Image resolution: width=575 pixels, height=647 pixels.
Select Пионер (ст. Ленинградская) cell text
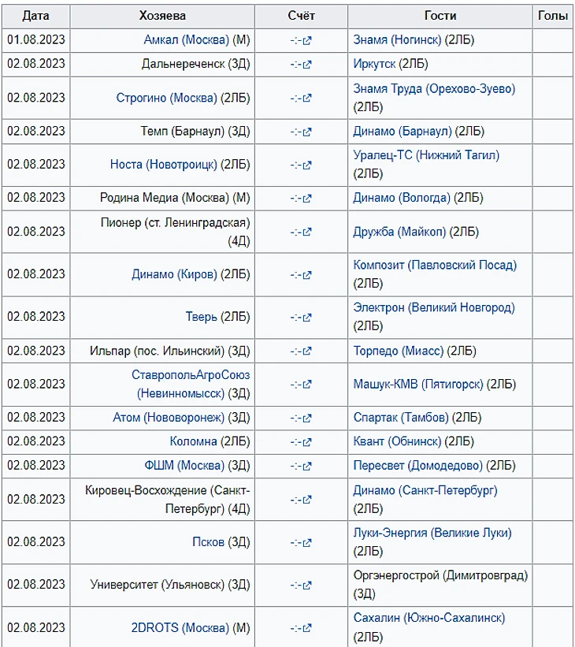point(176,232)
